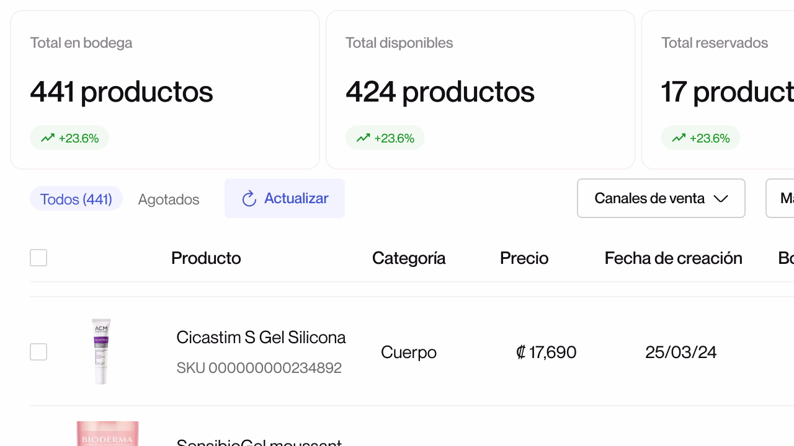Sort by Fecha de creación column header
Viewport: 794px width, 446px height.
coord(673,258)
